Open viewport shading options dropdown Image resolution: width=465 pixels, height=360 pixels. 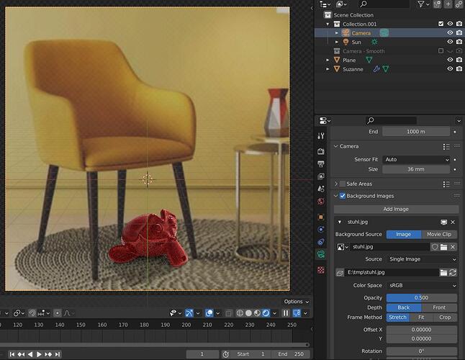(x=275, y=313)
